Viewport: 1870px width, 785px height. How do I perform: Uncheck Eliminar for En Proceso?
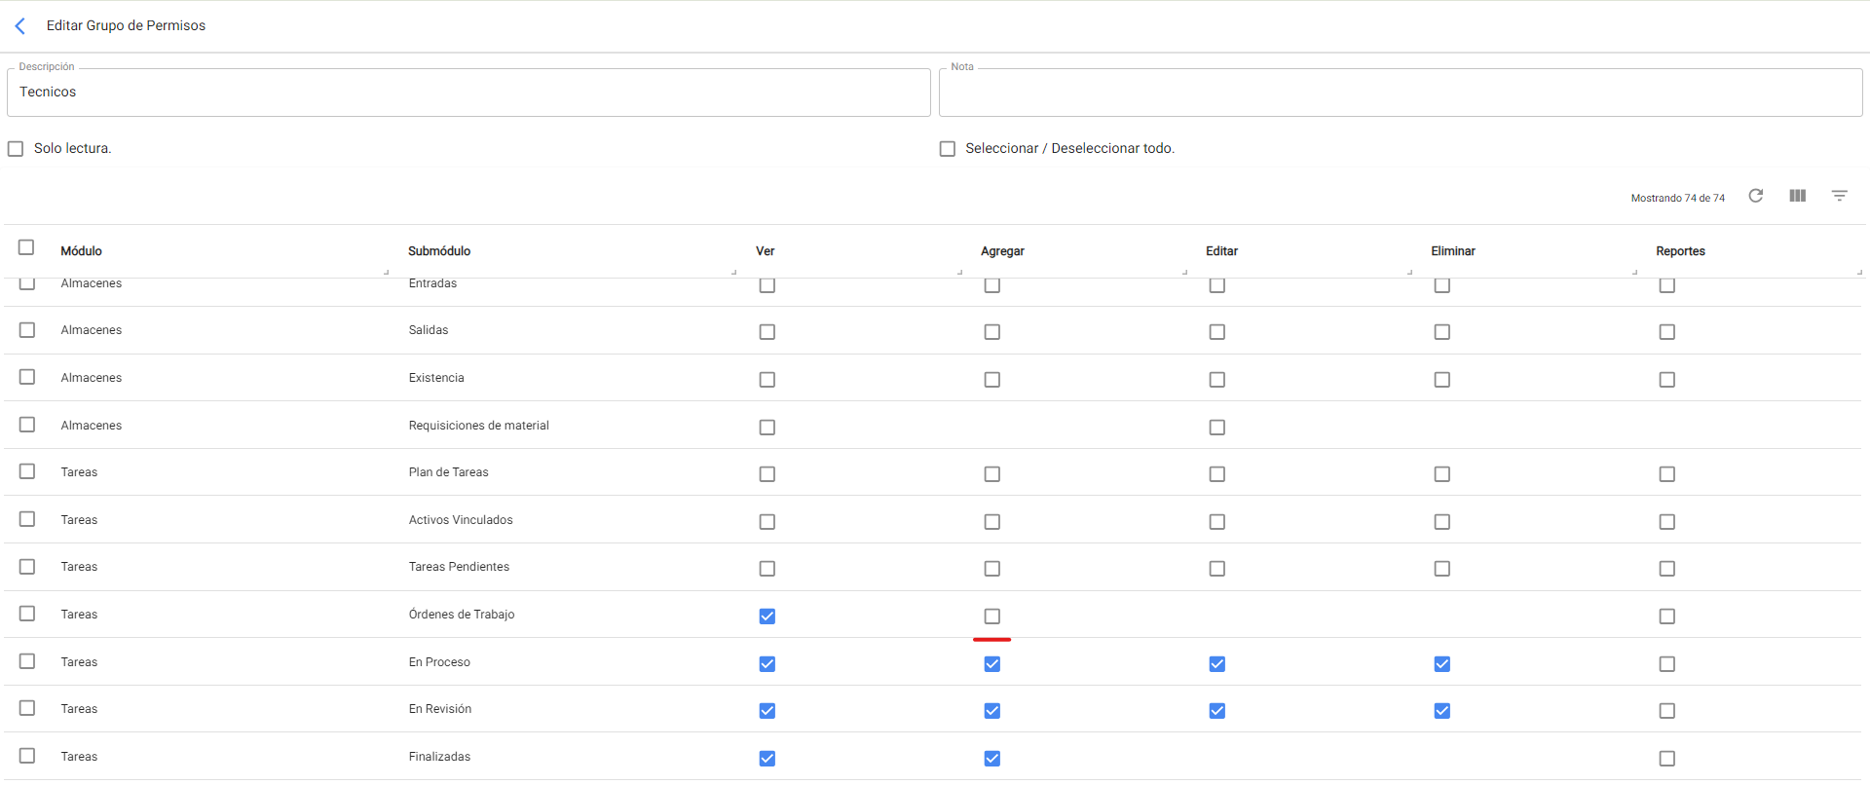1441,664
